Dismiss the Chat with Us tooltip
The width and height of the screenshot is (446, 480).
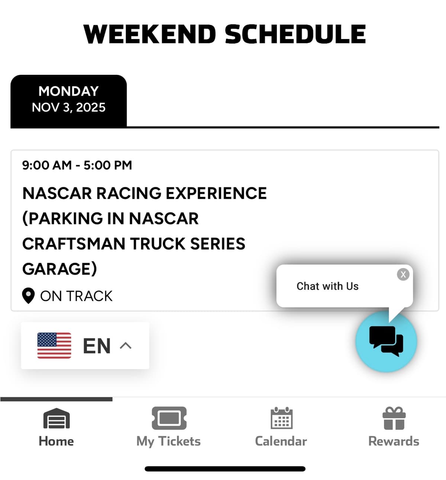coord(403,275)
